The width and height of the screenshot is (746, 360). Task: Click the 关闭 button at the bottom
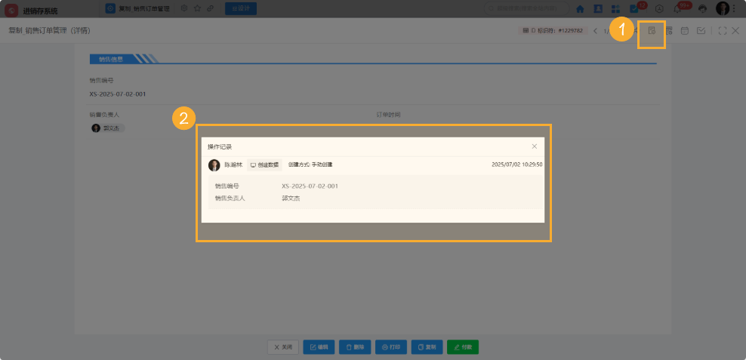coord(283,347)
